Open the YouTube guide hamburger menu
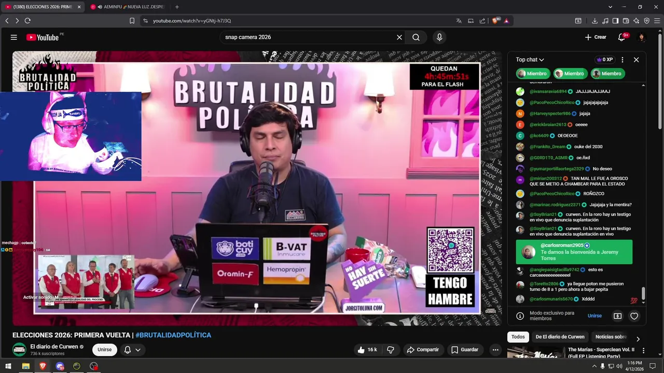 pyautogui.click(x=14, y=37)
